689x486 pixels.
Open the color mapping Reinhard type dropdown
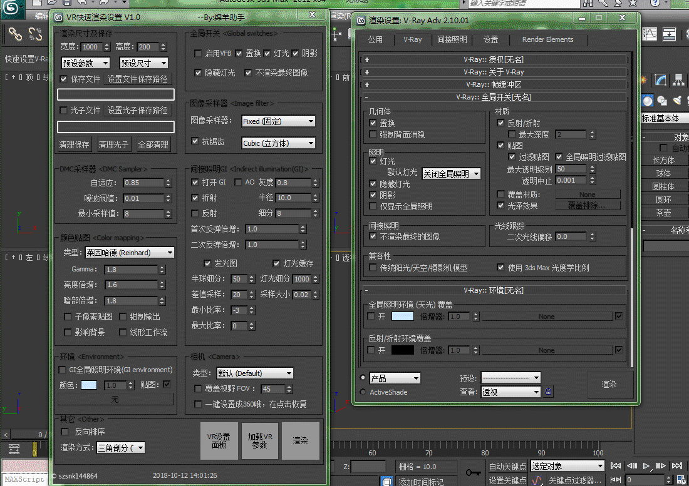[129, 253]
